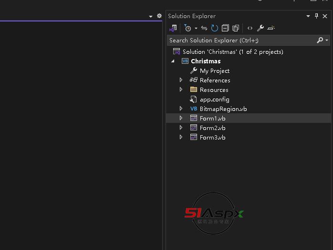The height and width of the screenshot is (250, 333).
Task: Click the VB project icon beside Christmas
Action: pyautogui.click(x=185, y=61)
